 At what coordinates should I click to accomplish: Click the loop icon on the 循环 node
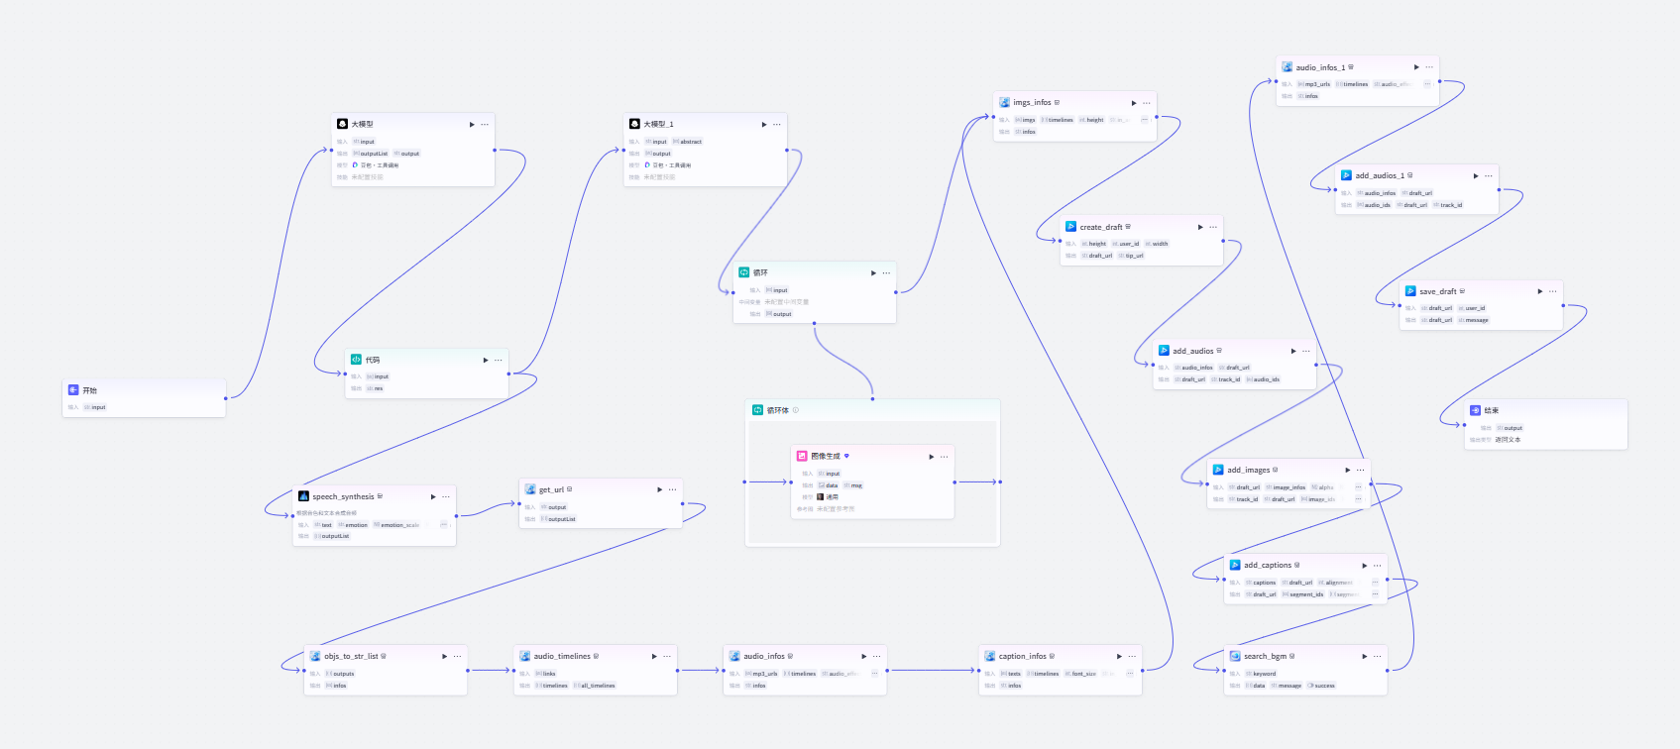pos(744,272)
